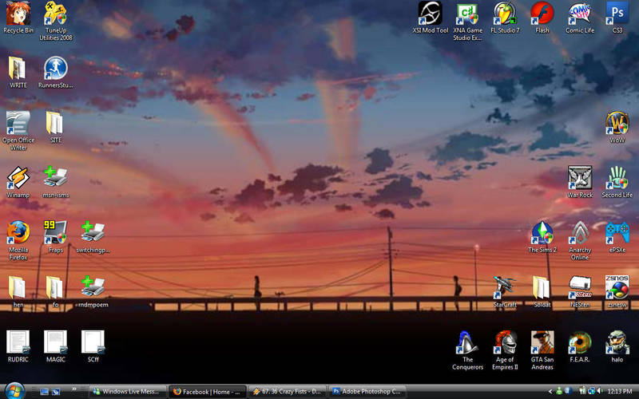
Task: Switch to Facebook | Home Firefox window
Action: pyautogui.click(x=208, y=392)
